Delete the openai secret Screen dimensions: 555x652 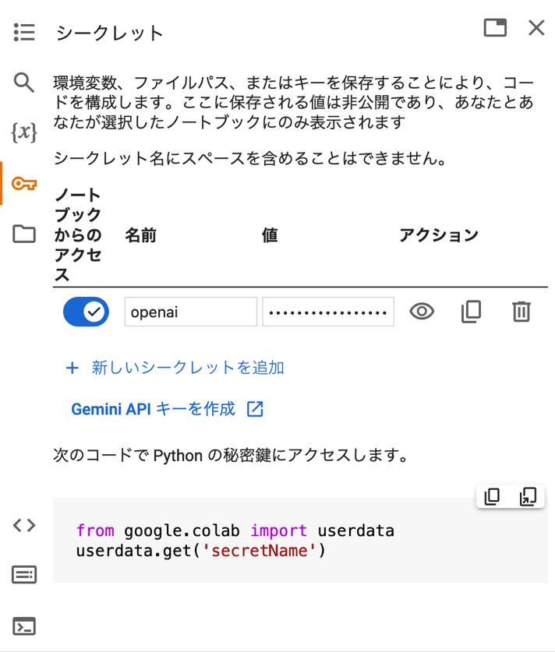click(x=521, y=312)
